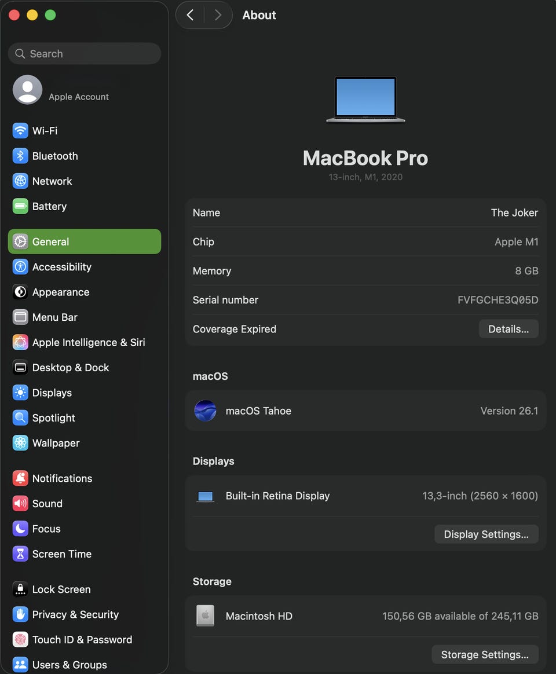Click the Macintosh HD drive icon
Screen dimensions: 556x674
point(205,616)
